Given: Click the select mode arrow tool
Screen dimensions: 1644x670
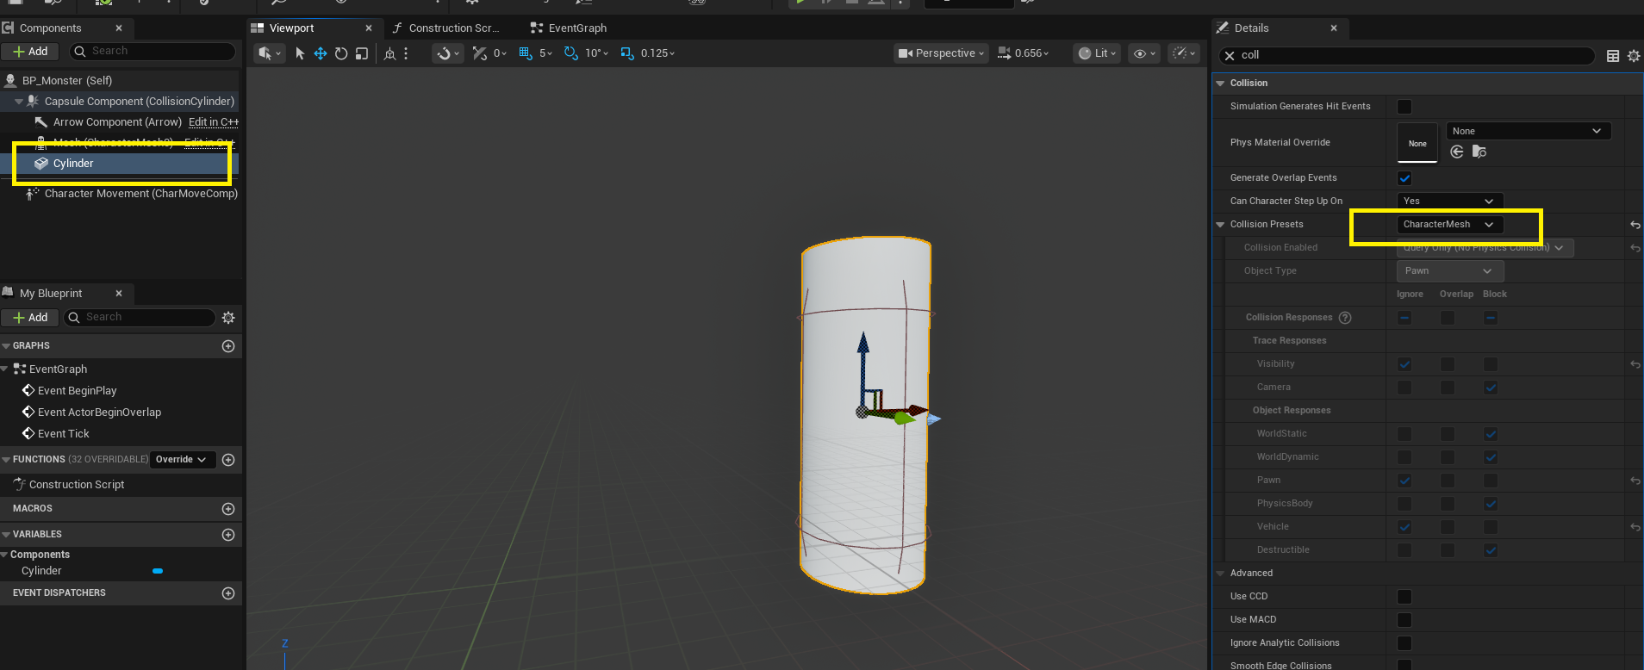Looking at the screenshot, I should pos(300,53).
